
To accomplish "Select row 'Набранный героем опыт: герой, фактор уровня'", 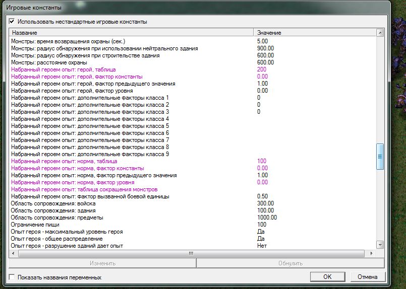I will (x=193, y=91).
